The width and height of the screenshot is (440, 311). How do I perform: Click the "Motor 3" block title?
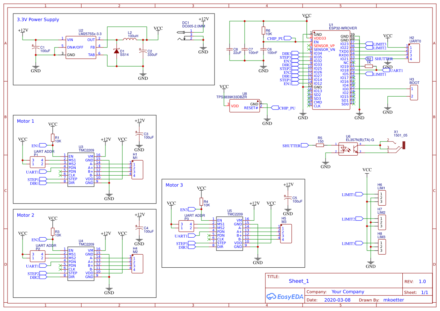(174, 185)
